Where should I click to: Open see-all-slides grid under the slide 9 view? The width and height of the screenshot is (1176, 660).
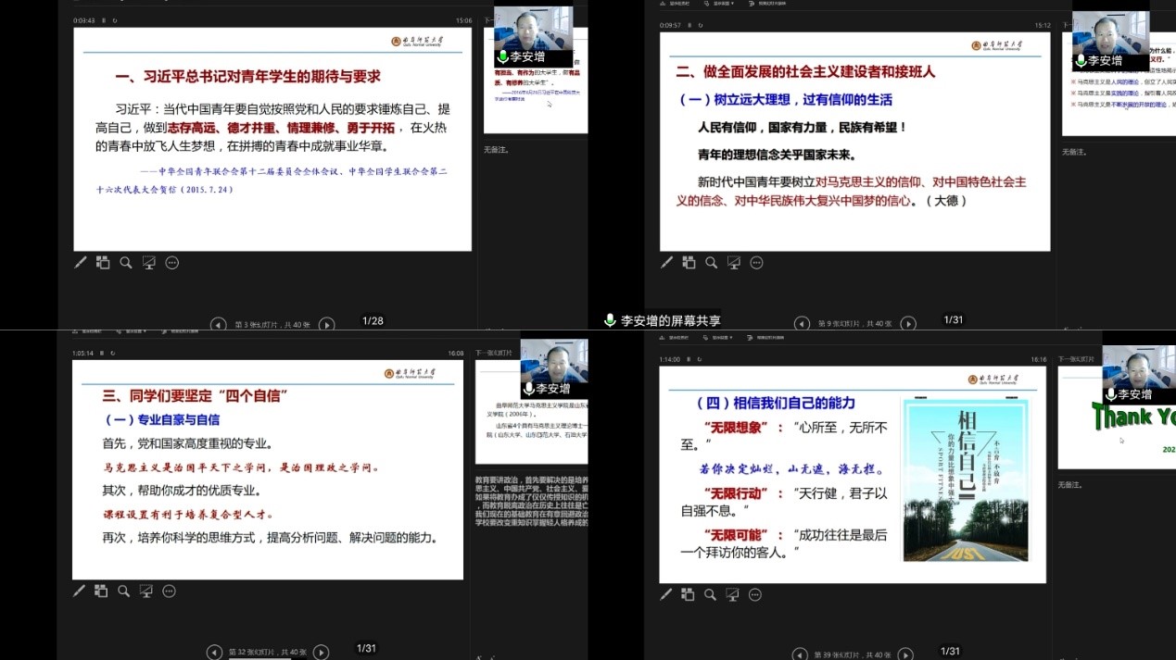point(689,263)
